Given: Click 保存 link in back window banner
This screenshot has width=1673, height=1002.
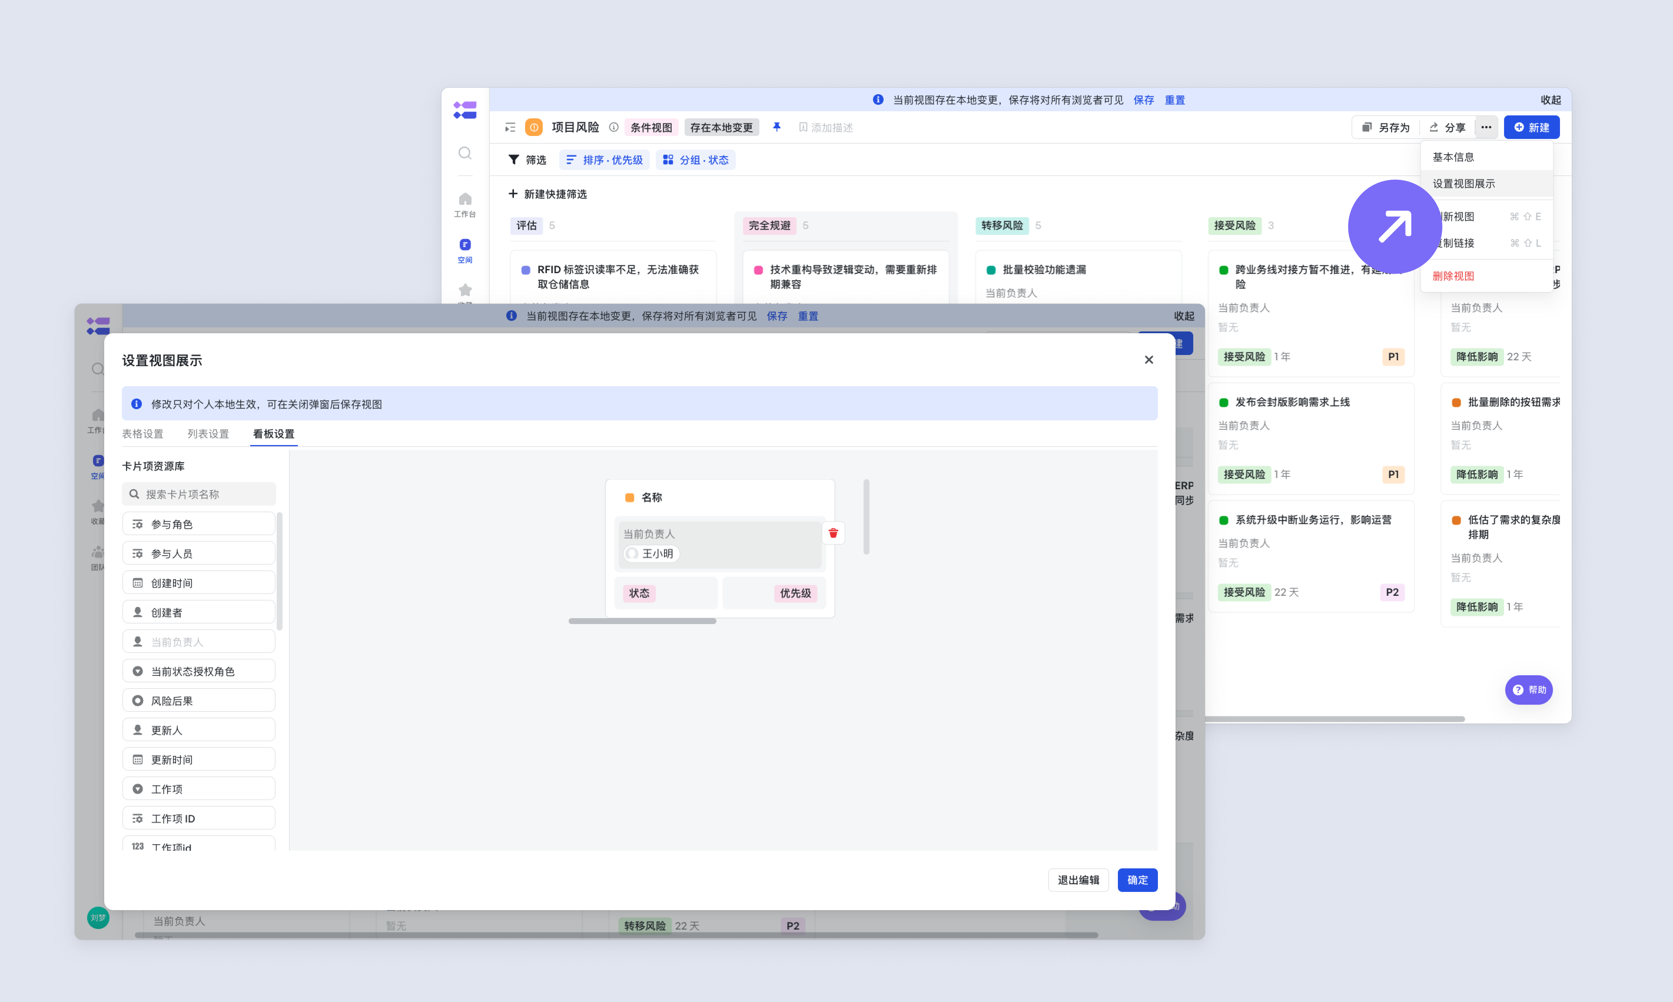Looking at the screenshot, I should pyautogui.click(x=1144, y=100).
